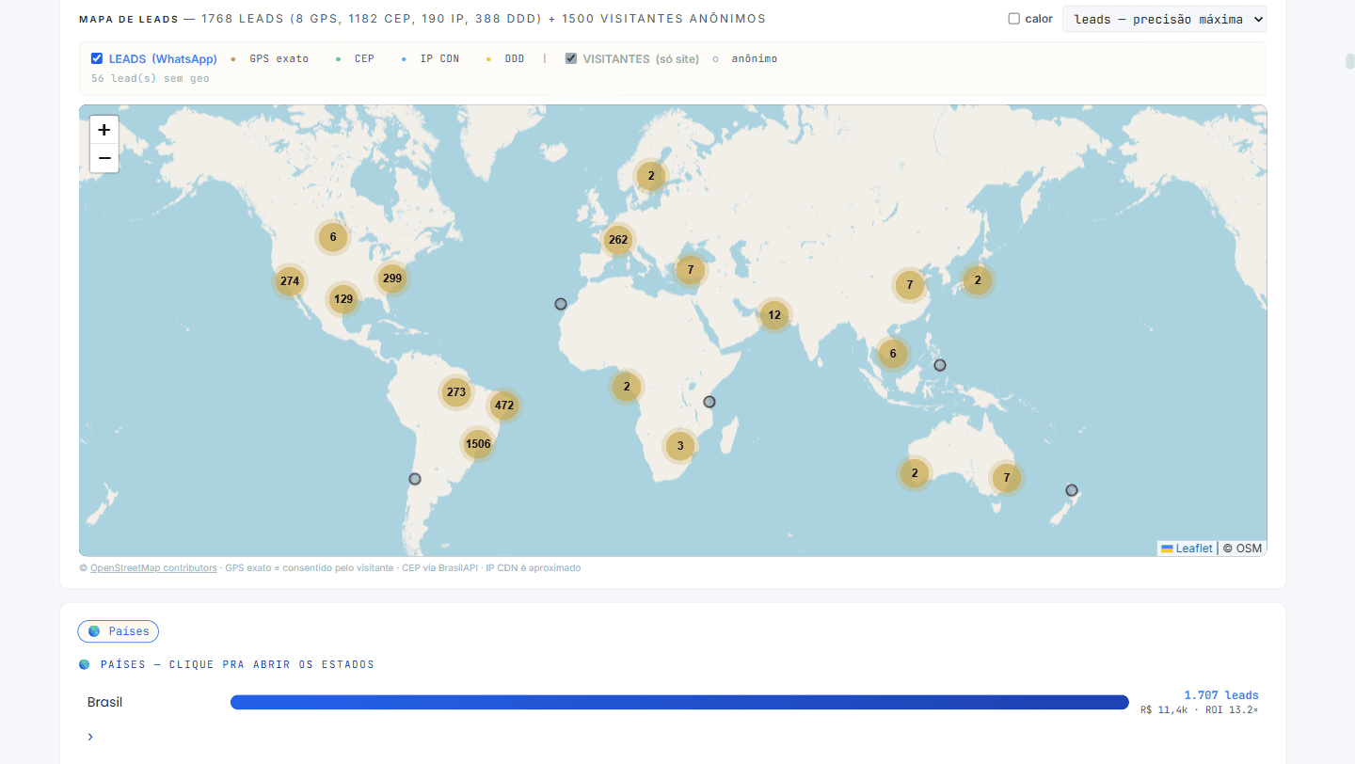Open the 274 cluster on US west coast
Screen dimensions: 1355x764
(x=290, y=281)
